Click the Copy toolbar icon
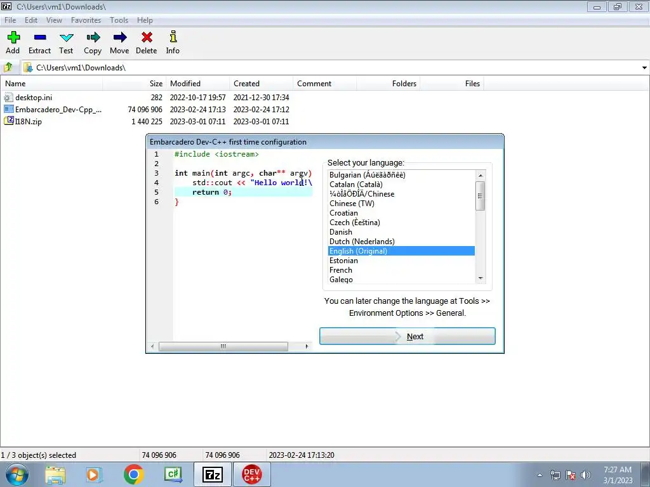This screenshot has width=650, height=487. coord(93,37)
